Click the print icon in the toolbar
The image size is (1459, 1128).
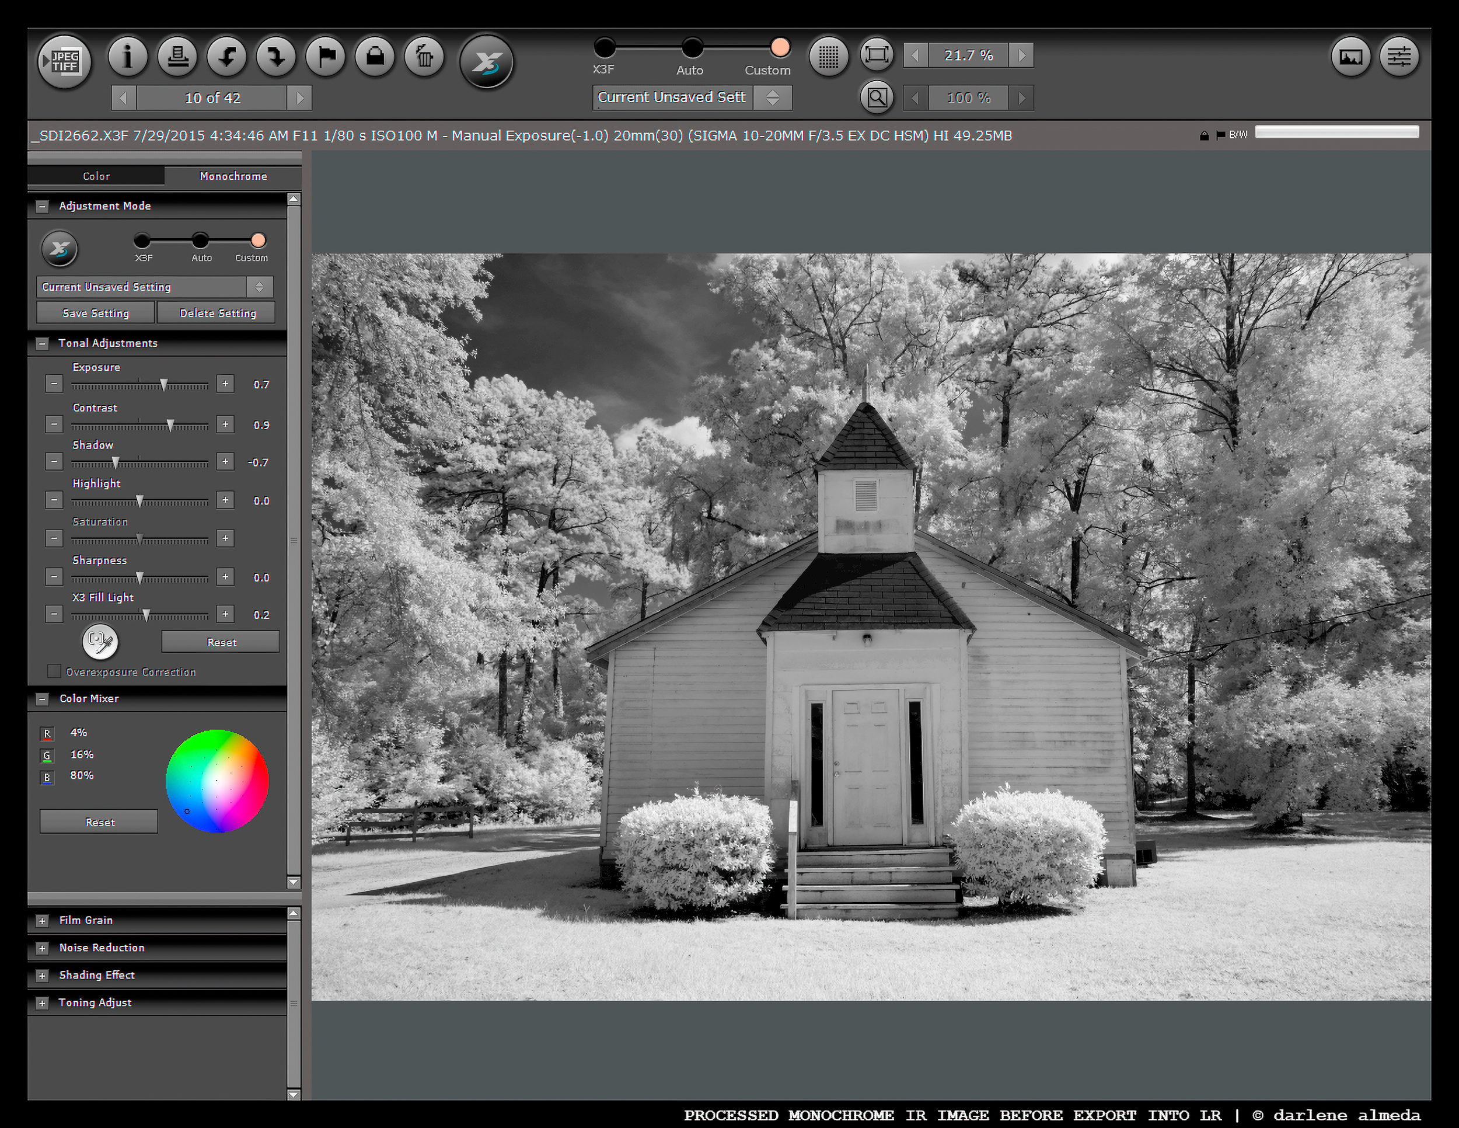pyautogui.click(x=177, y=56)
